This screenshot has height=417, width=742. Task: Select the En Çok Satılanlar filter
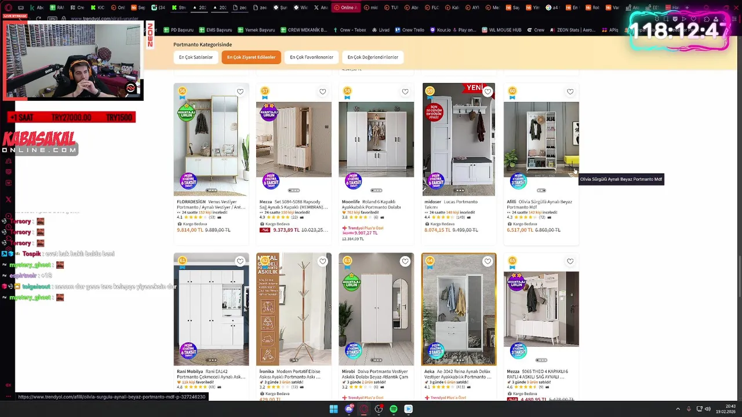(x=196, y=57)
